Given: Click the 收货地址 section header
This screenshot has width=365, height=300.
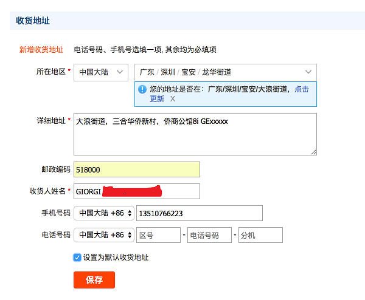Looking at the screenshot, I should 33,21.
